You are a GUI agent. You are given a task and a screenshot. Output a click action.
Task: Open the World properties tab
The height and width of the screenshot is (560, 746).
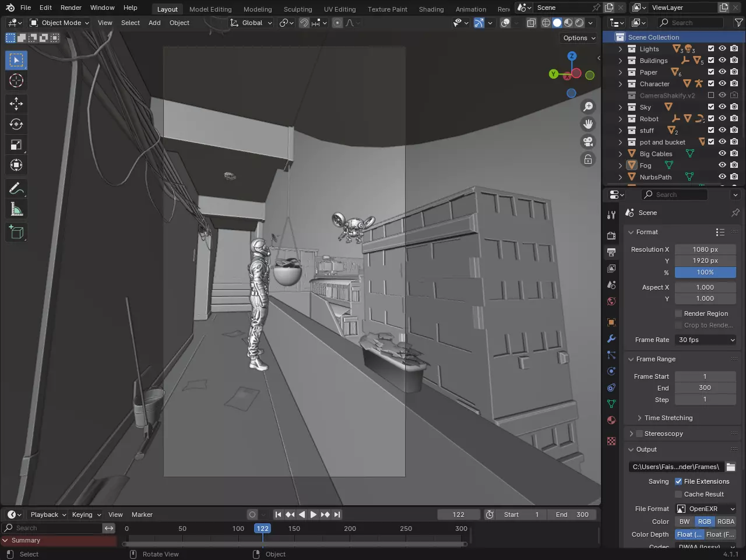click(x=611, y=301)
